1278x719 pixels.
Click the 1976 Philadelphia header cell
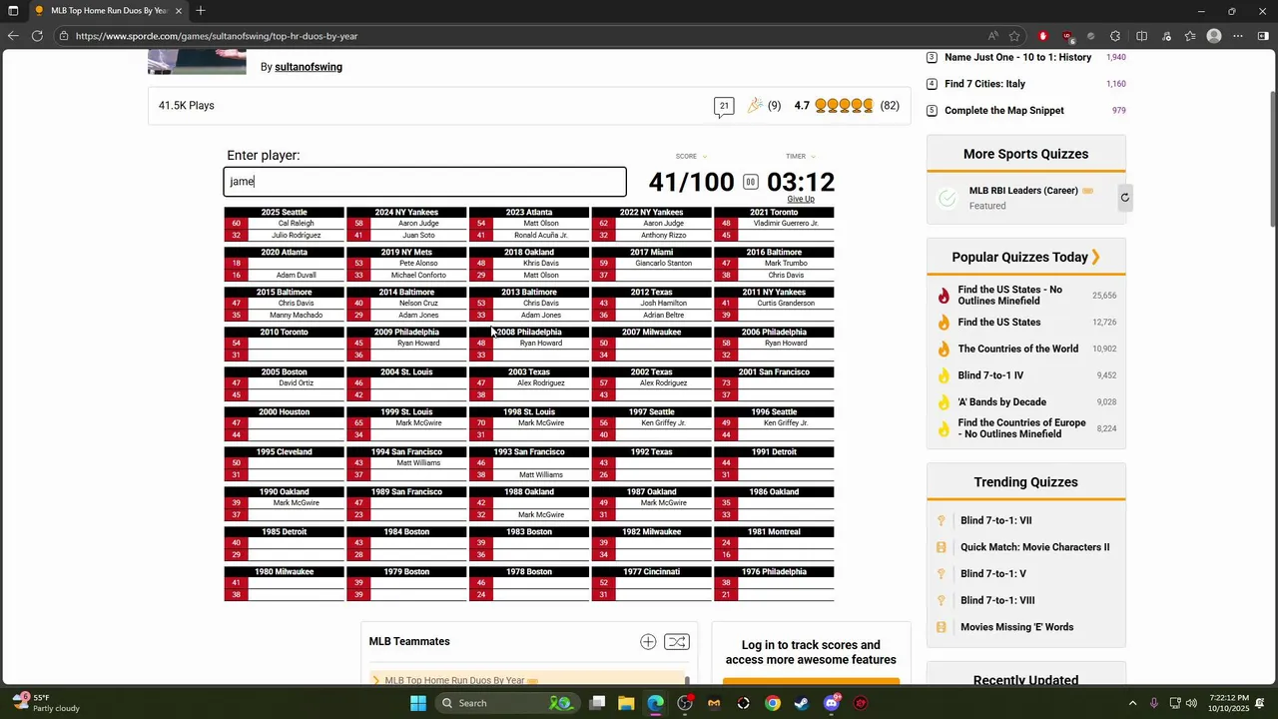pyautogui.click(x=774, y=571)
